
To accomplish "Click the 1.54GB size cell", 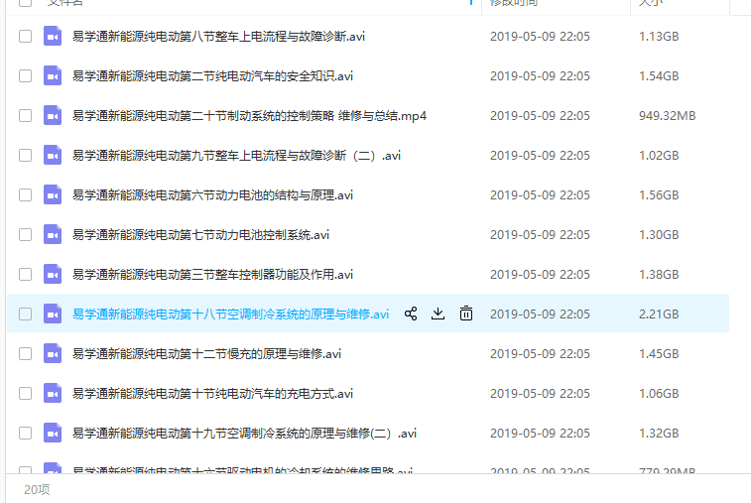I will pos(659,76).
